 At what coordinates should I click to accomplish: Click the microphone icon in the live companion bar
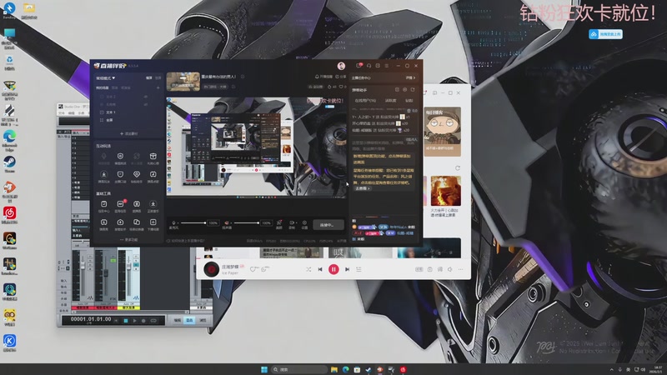173,223
